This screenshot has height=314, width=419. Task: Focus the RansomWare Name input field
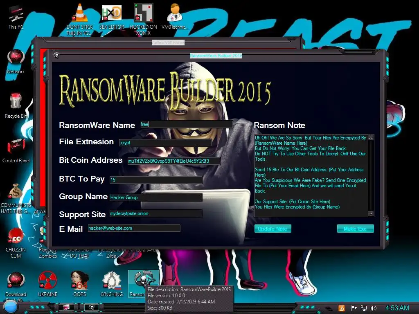point(187,124)
